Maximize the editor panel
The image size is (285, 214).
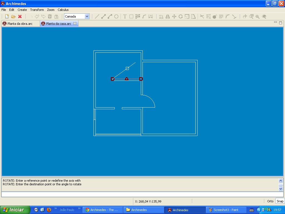[x=281, y=23]
